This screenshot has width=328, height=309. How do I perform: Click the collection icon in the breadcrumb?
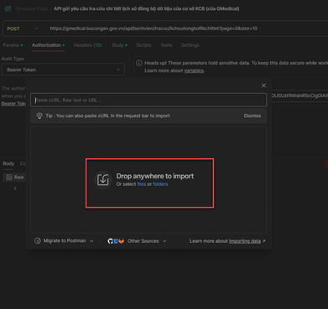[x=8, y=8]
